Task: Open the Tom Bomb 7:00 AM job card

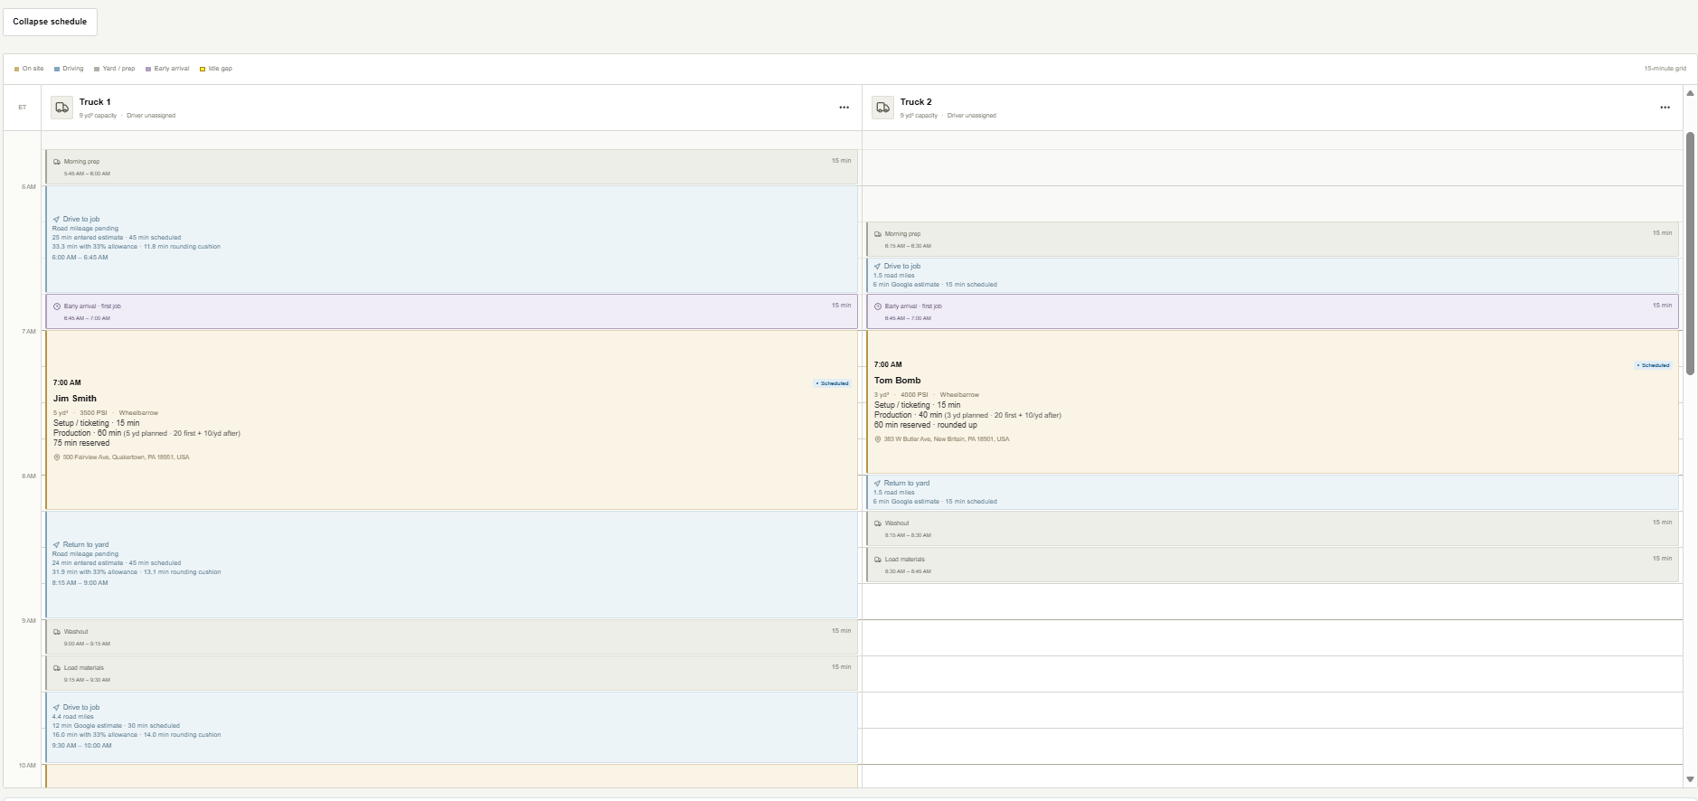Action: pos(1272,401)
